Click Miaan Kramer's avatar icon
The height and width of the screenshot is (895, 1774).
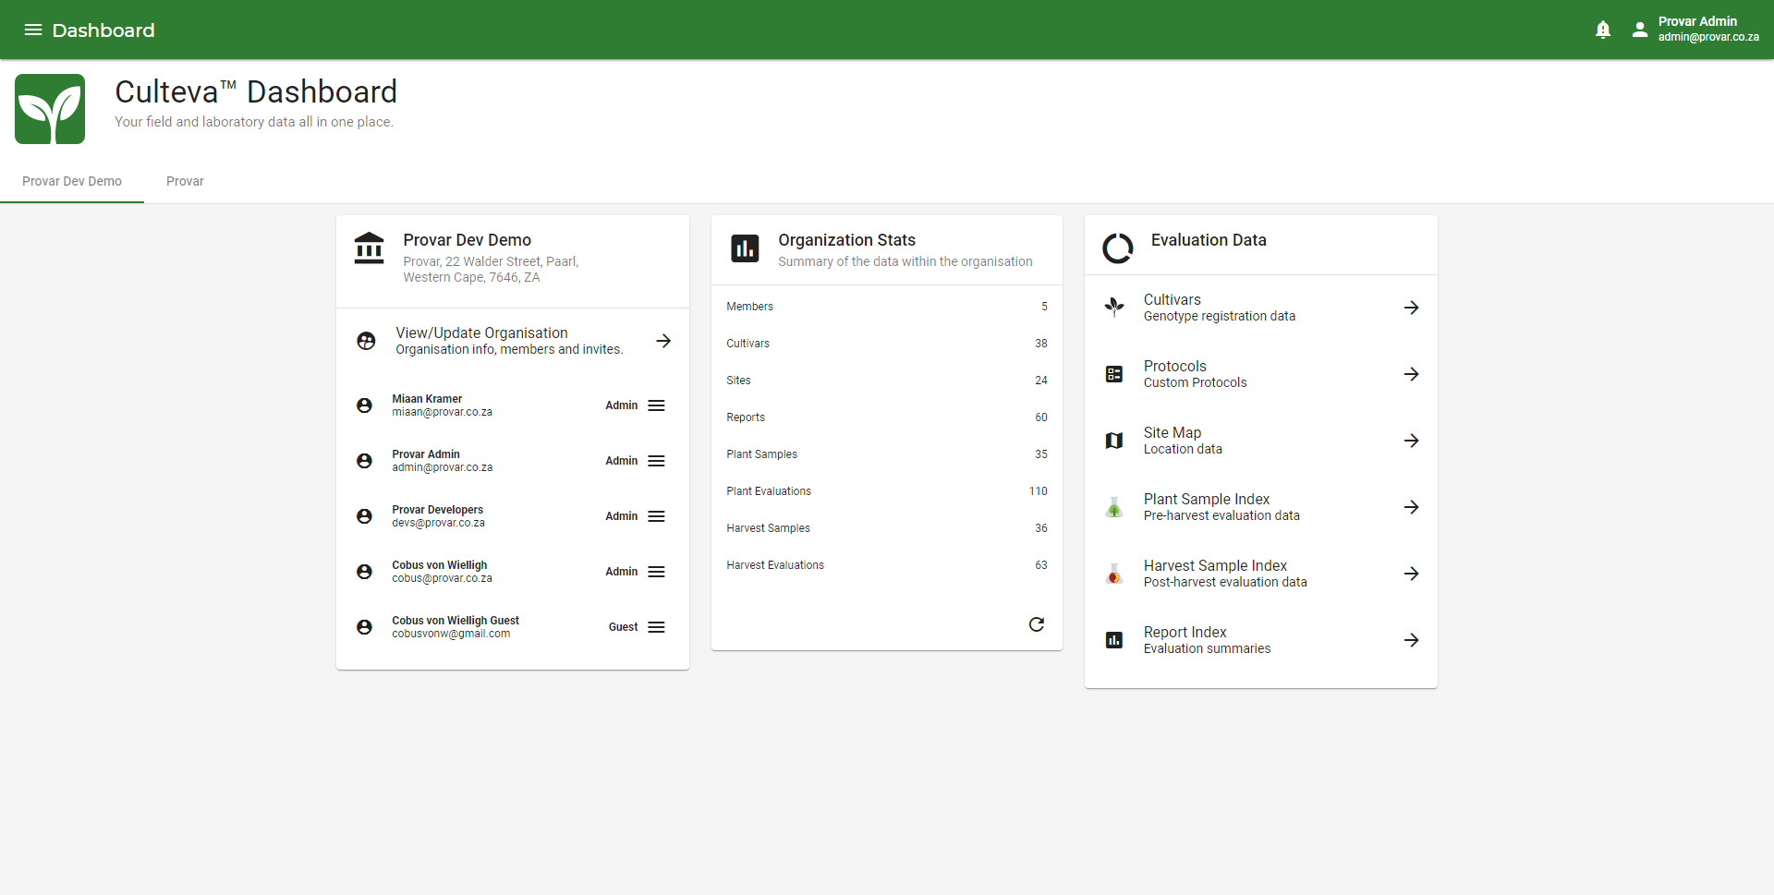[364, 405]
